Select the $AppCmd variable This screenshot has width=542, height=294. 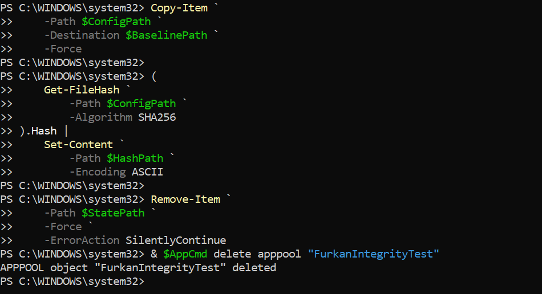pyautogui.click(x=185, y=254)
